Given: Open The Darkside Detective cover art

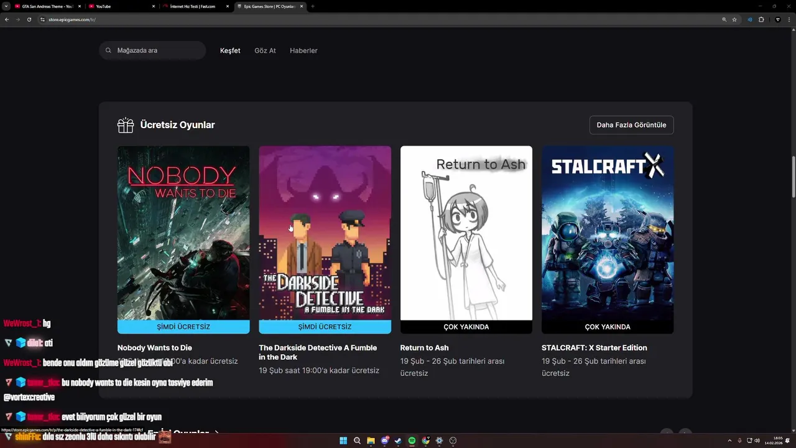Looking at the screenshot, I should click(325, 233).
